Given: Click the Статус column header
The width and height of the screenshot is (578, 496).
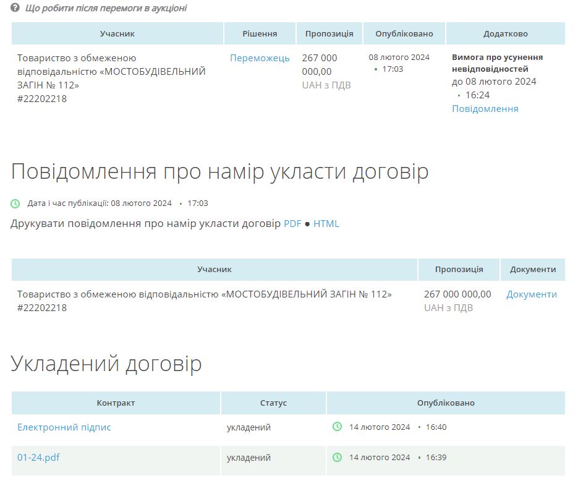Looking at the screenshot, I should 273,403.
